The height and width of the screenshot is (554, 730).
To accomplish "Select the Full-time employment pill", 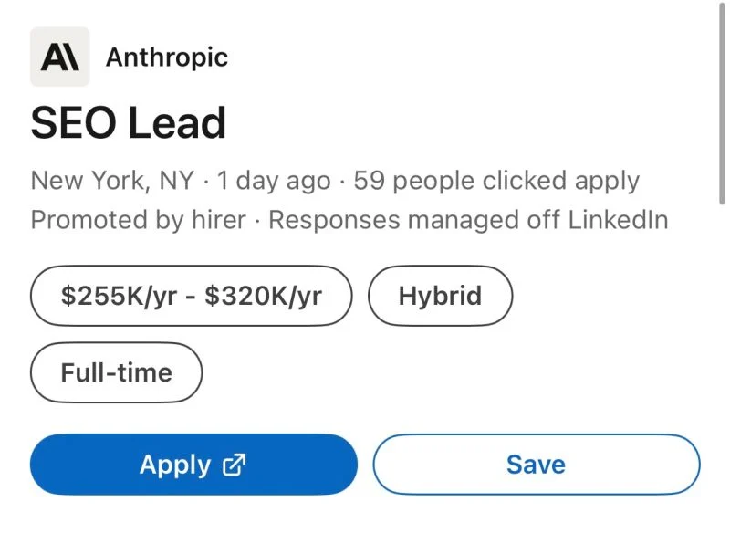I will click(116, 371).
